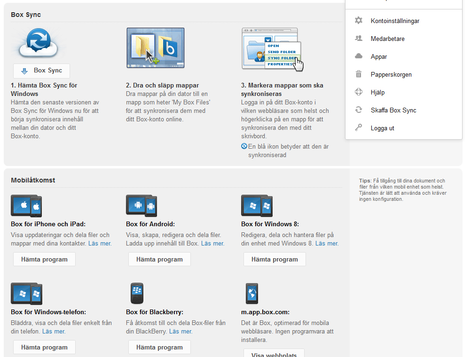The image size is (471, 357).
Task: Click the Box Sync cloud icon
Action: pyautogui.click(x=38, y=43)
